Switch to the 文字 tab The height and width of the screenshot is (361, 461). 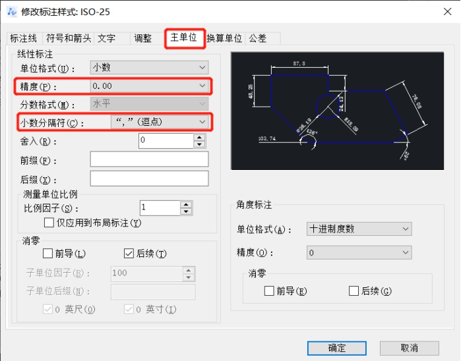tap(107, 39)
